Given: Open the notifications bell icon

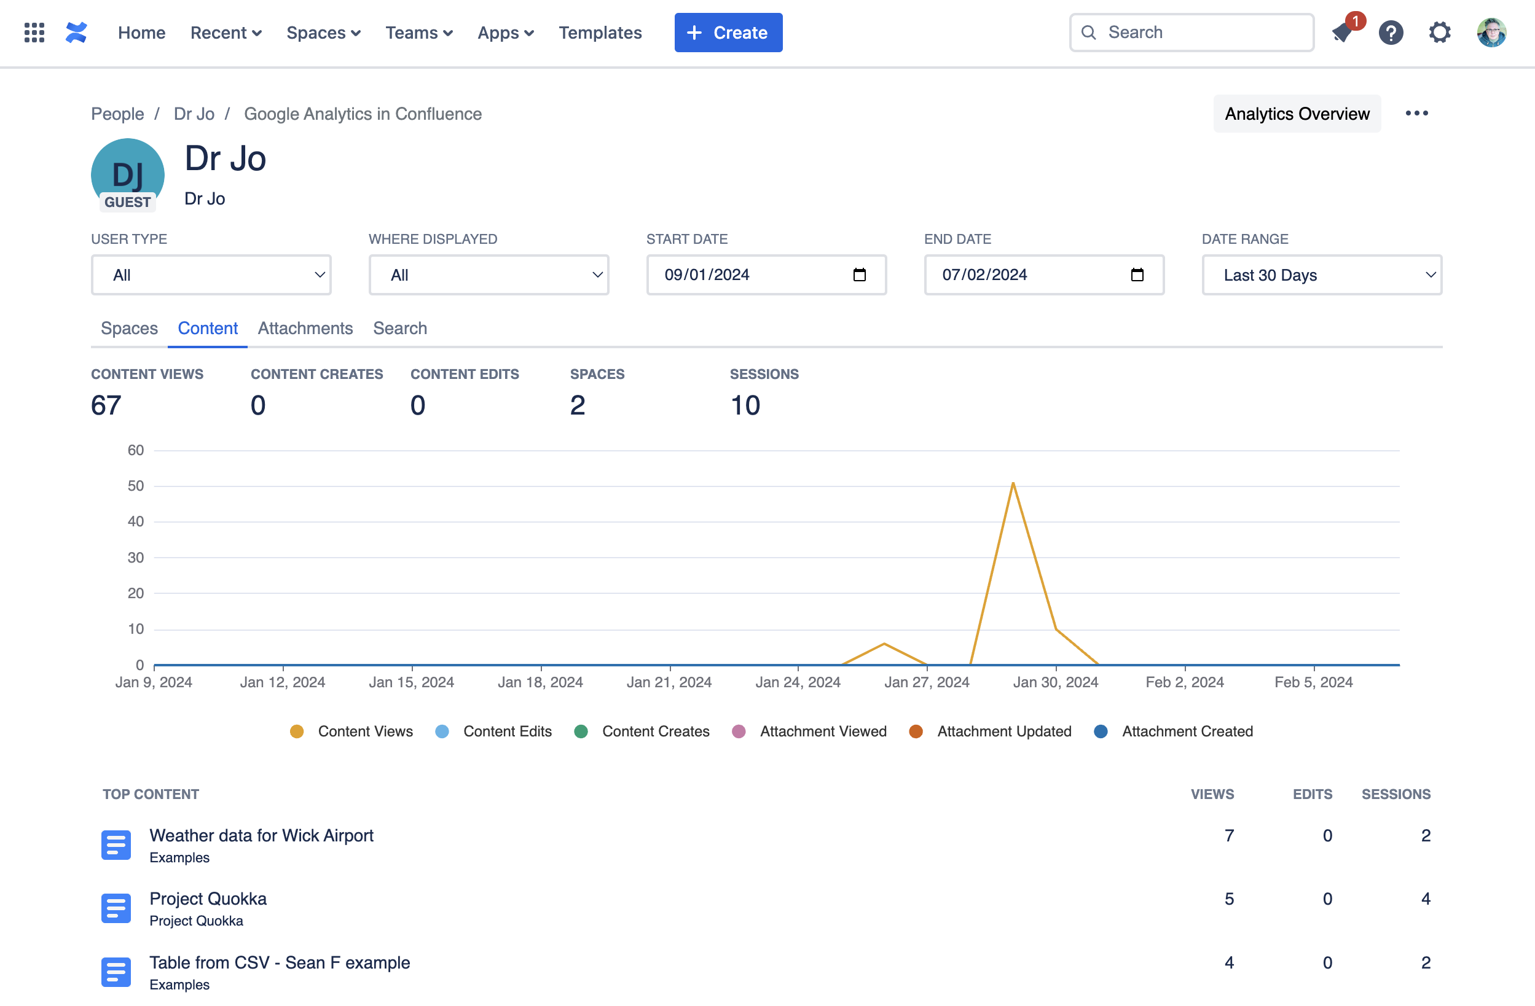Looking at the screenshot, I should click(1342, 32).
